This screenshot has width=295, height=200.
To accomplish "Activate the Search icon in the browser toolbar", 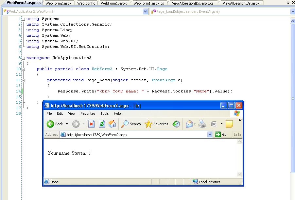I will click(126, 124).
